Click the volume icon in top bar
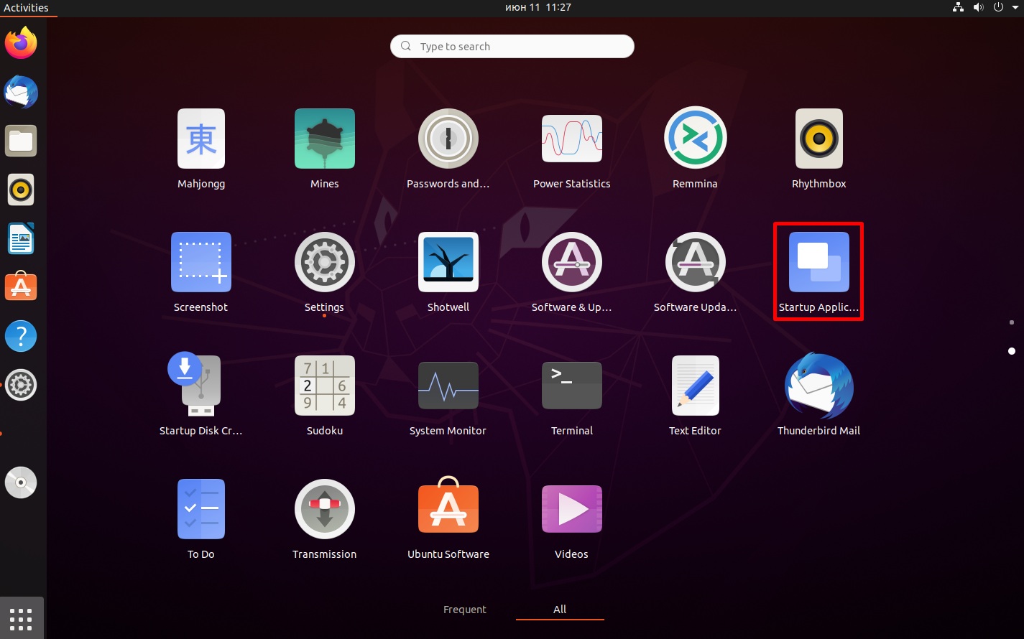This screenshot has width=1024, height=639. pos(978,8)
